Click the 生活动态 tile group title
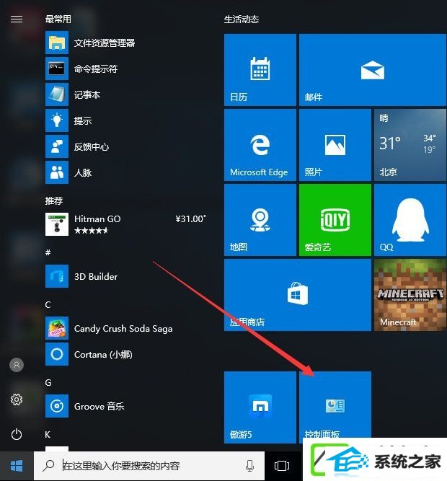This screenshot has height=481, width=447. tap(242, 19)
